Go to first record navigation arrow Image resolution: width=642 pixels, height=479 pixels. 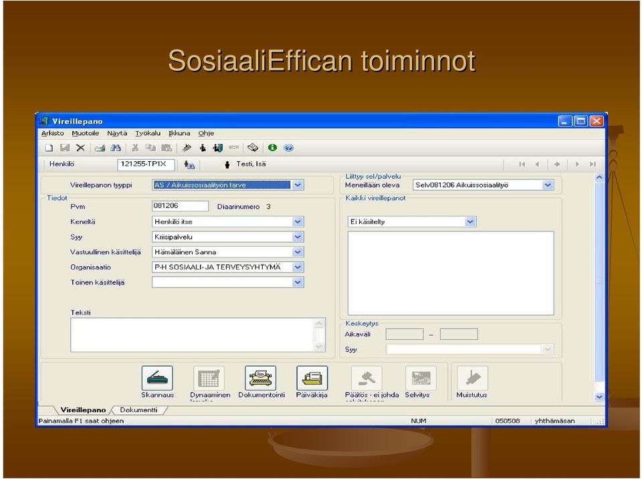point(522,165)
